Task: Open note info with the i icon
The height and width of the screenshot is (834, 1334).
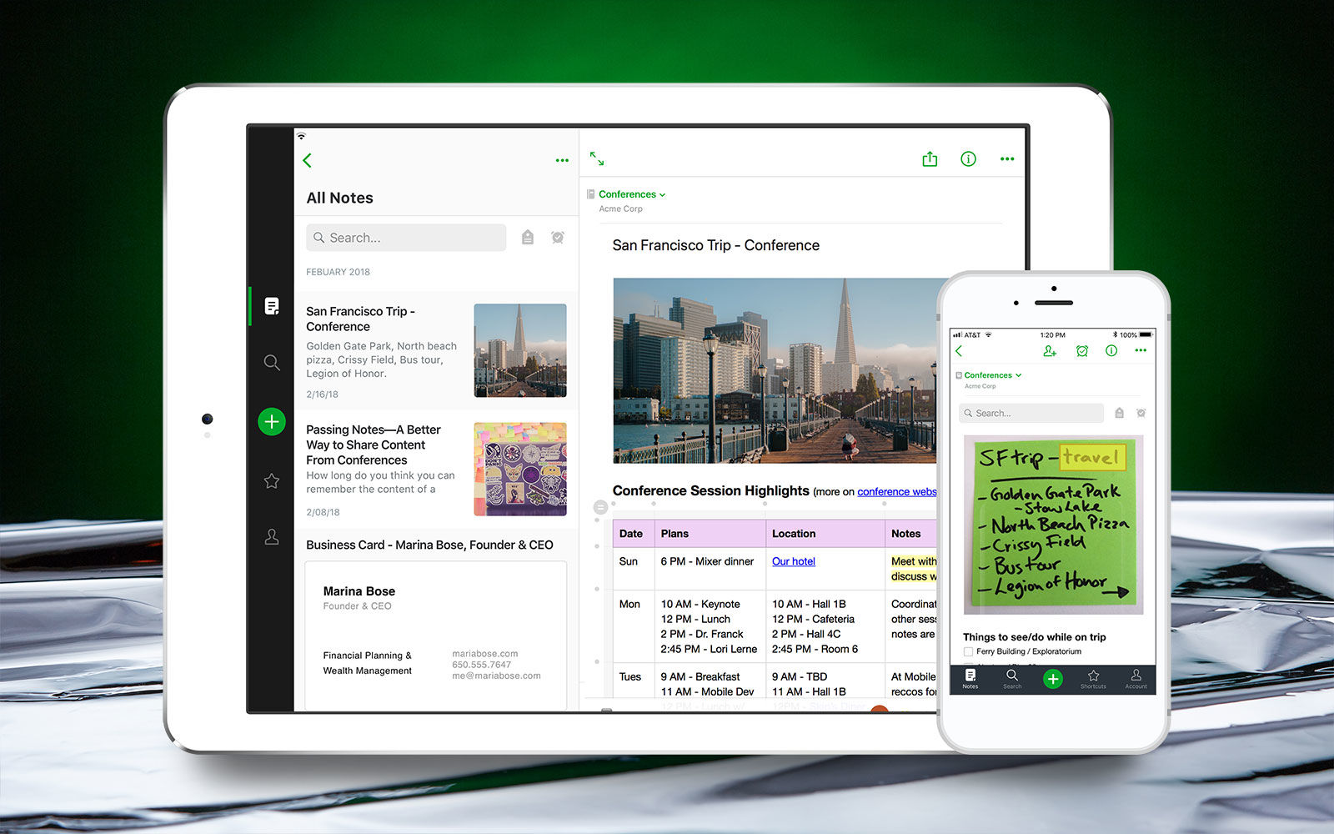Action: tap(968, 158)
